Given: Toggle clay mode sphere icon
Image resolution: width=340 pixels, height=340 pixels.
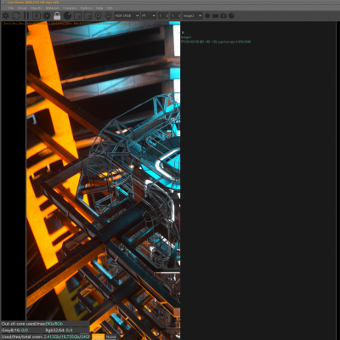Looking at the screenshot, I should tap(67, 15).
